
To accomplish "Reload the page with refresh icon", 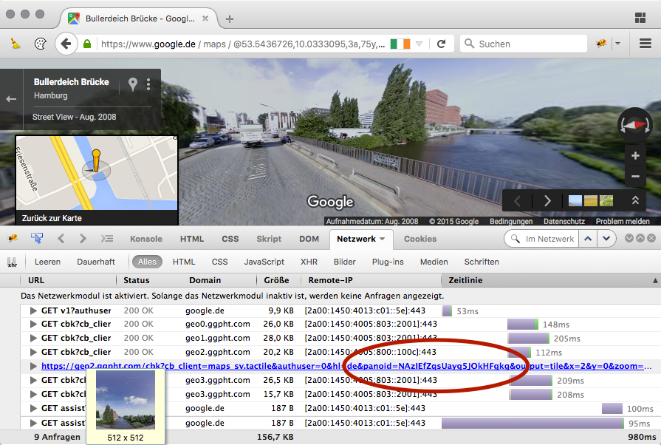I will pyautogui.click(x=442, y=44).
